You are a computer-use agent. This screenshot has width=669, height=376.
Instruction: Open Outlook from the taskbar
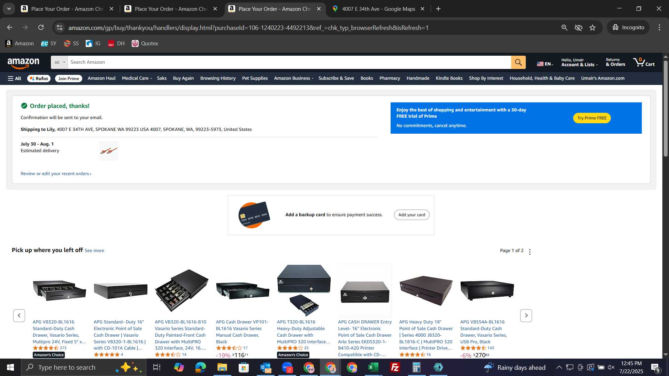pyautogui.click(x=265, y=367)
